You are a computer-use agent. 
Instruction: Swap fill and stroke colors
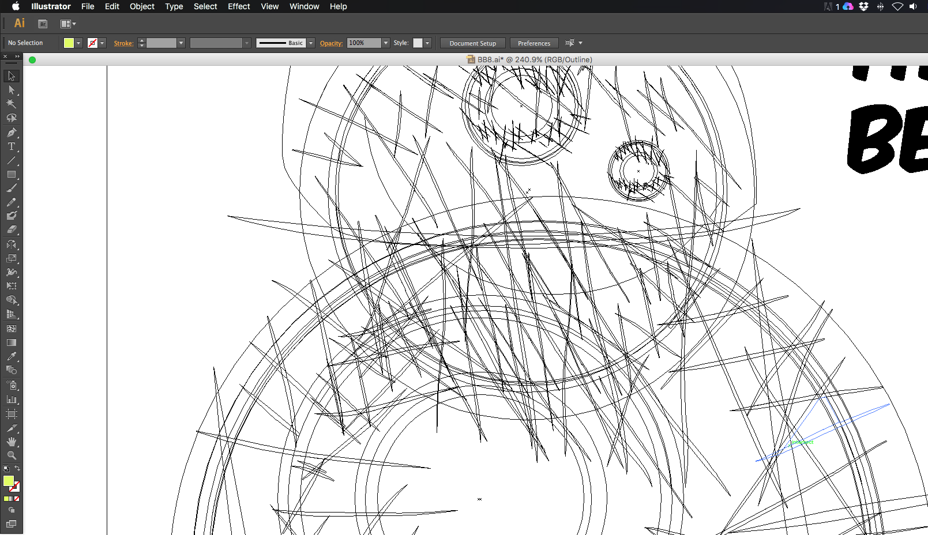(17, 468)
